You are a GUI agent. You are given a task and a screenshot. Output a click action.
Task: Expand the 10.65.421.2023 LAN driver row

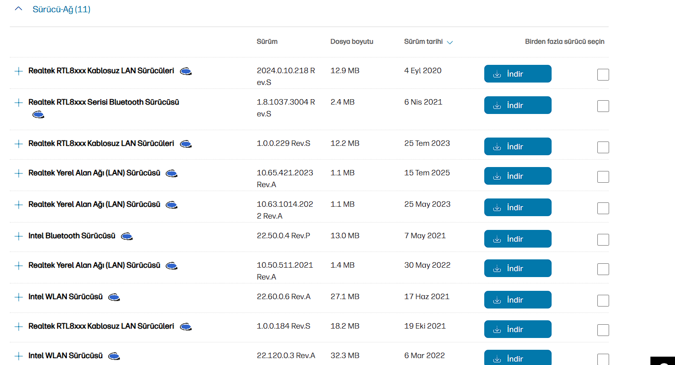(x=19, y=173)
